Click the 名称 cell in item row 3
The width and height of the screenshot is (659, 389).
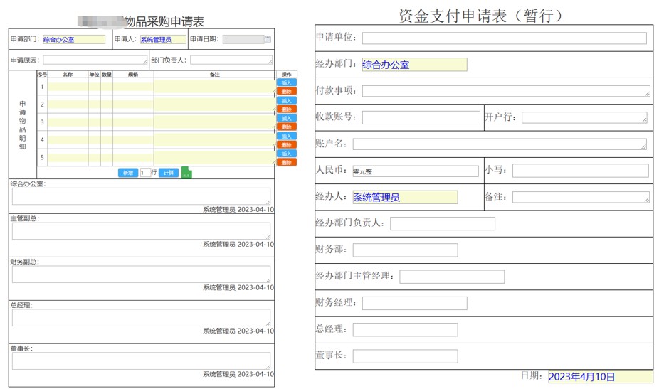click(68, 122)
